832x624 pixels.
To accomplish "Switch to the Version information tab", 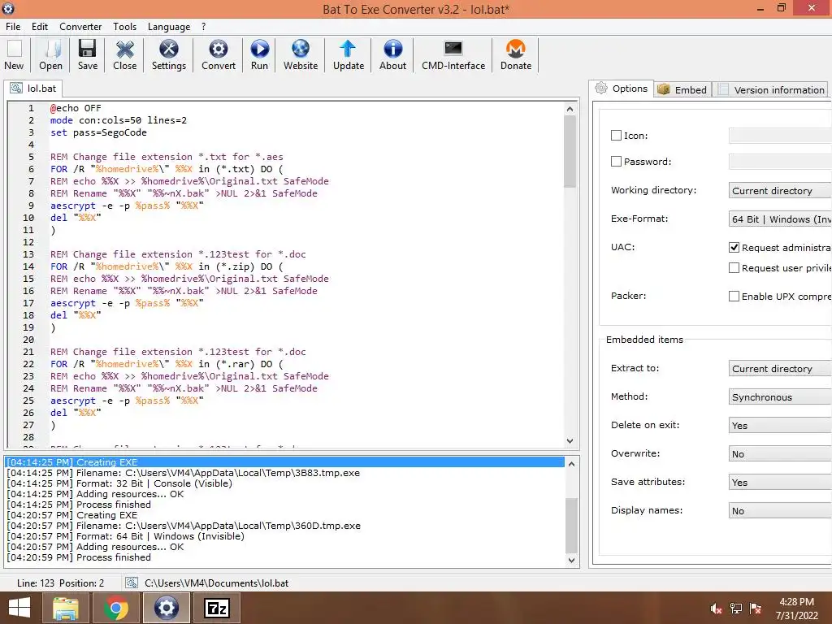I will point(772,89).
